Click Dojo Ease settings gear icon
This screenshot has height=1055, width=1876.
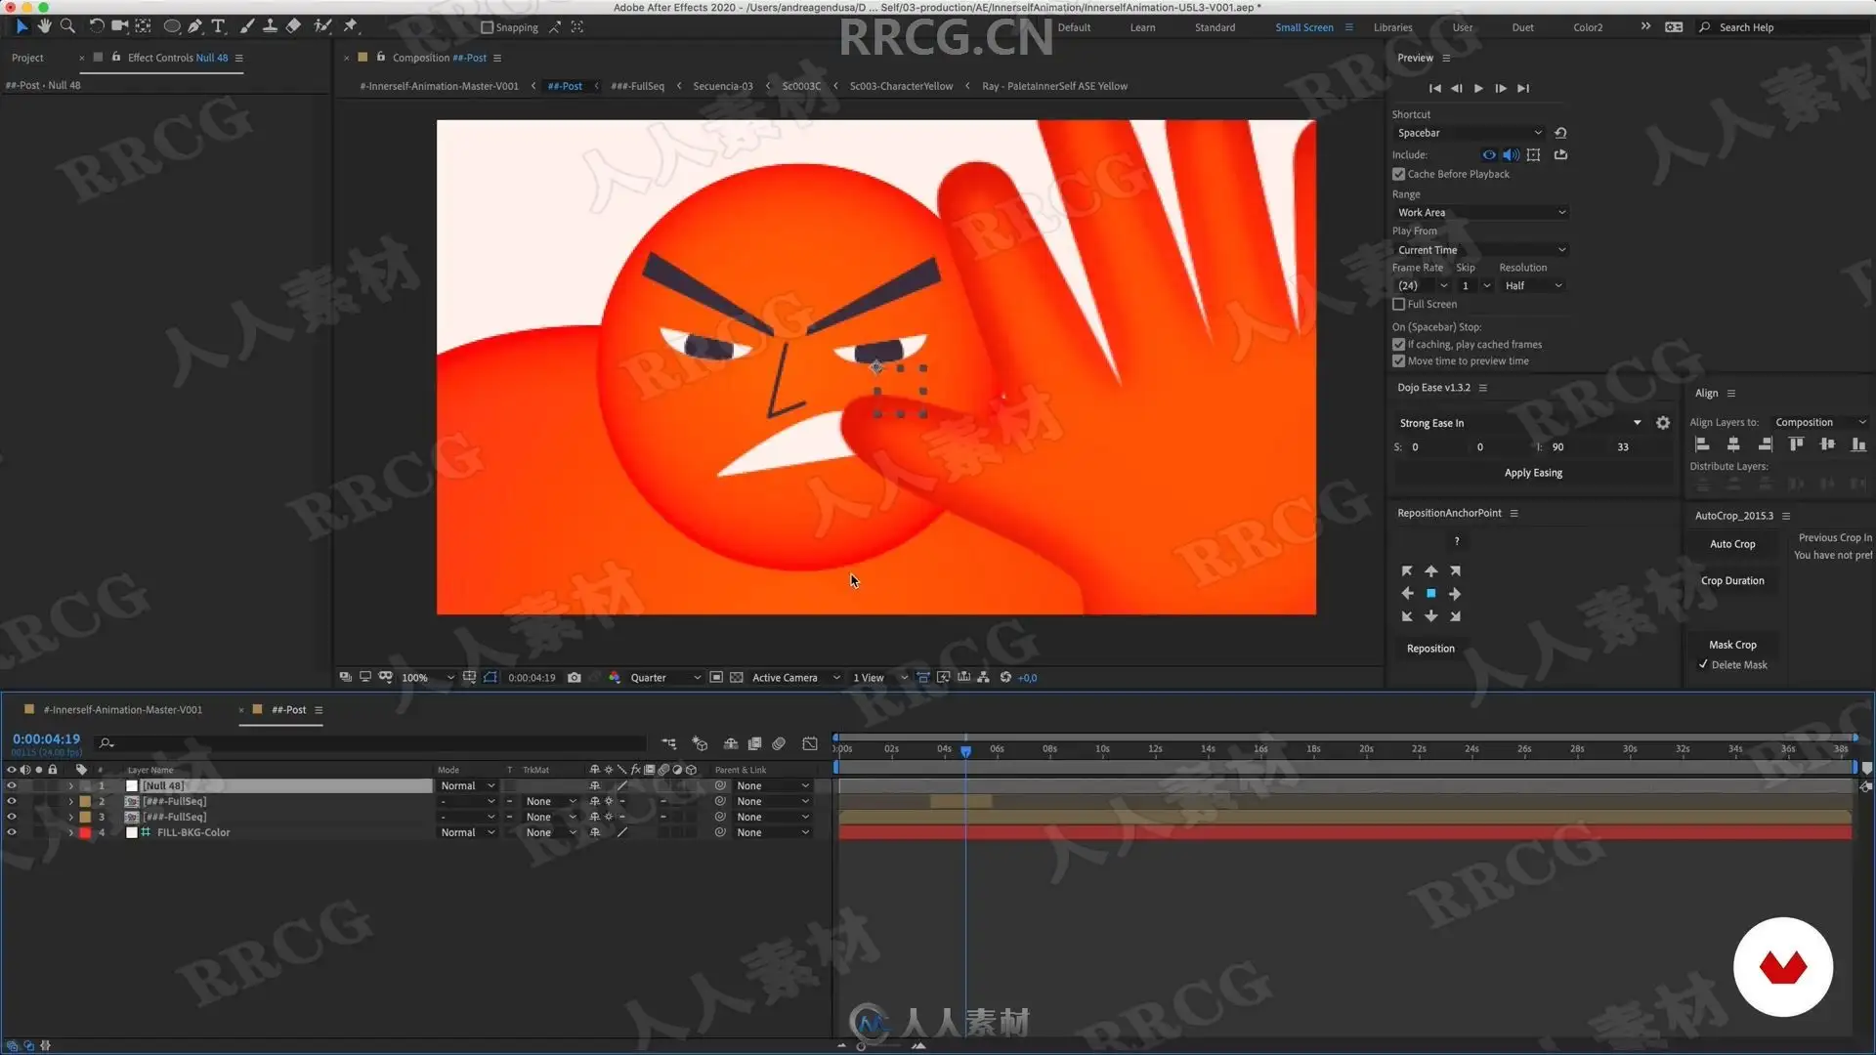(x=1663, y=423)
